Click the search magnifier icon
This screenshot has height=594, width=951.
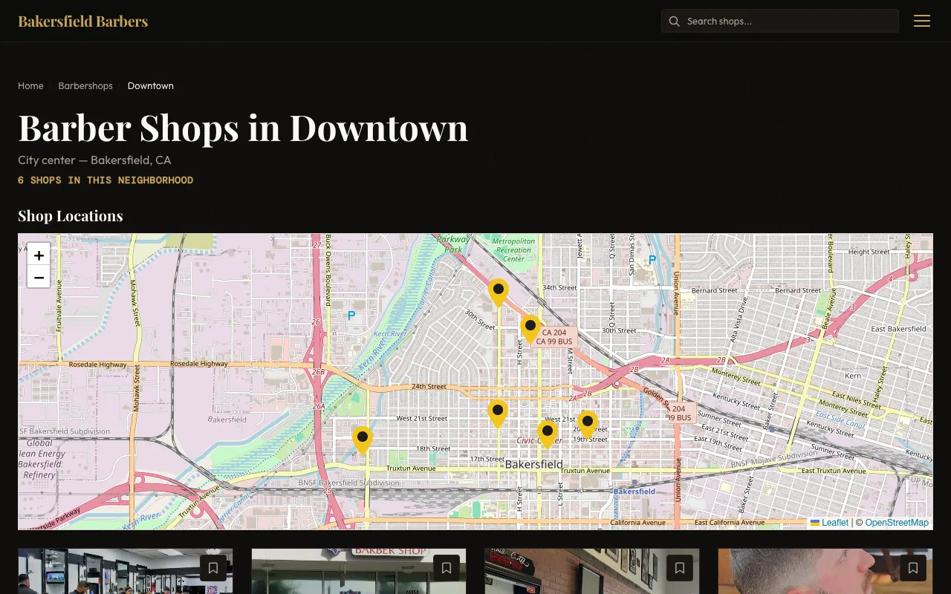click(675, 22)
